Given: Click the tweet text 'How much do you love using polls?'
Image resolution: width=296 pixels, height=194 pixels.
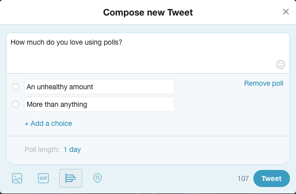Looking at the screenshot, I should tap(66, 43).
